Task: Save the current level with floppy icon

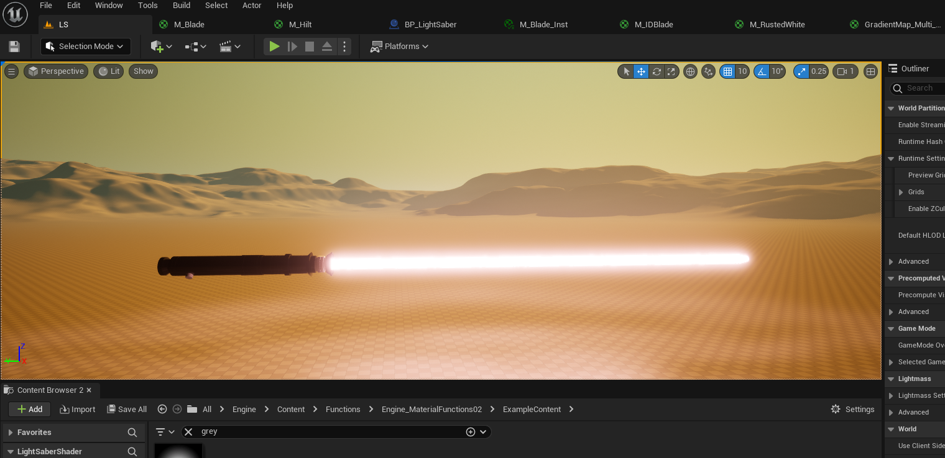Action: coord(14,47)
